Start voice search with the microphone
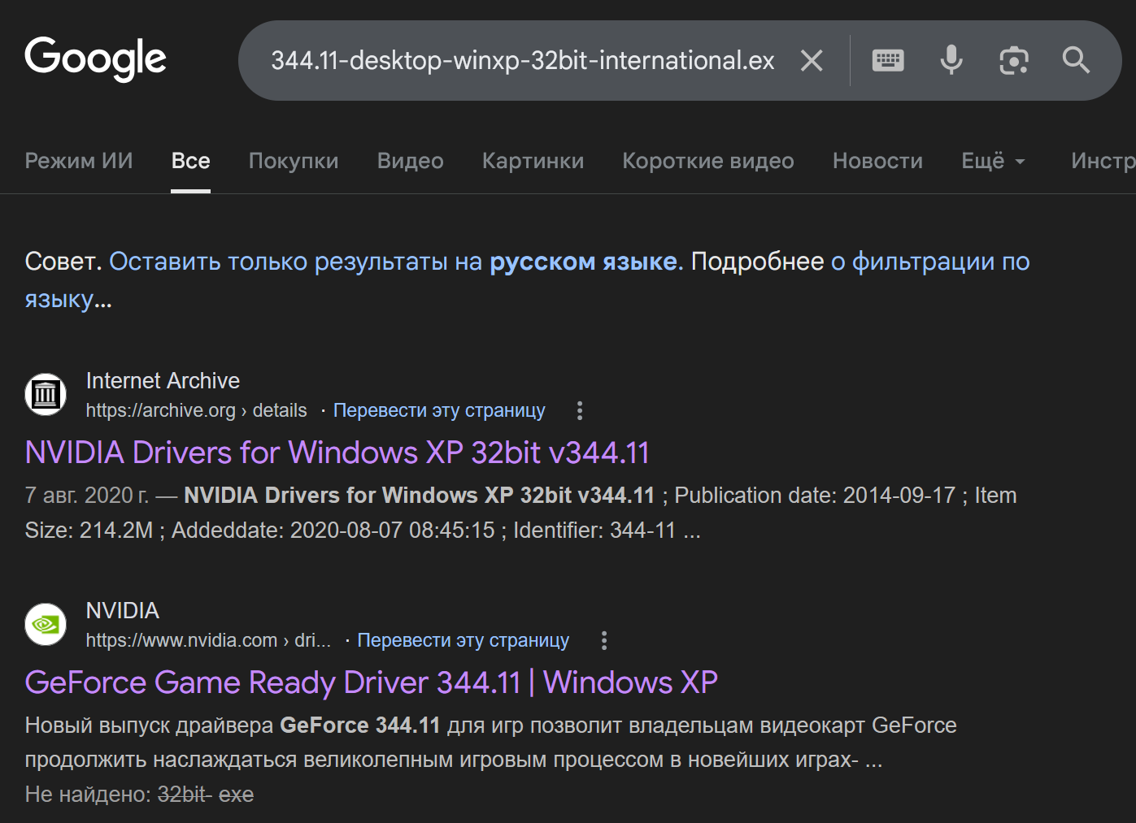This screenshot has width=1136, height=823. pyautogui.click(x=951, y=60)
